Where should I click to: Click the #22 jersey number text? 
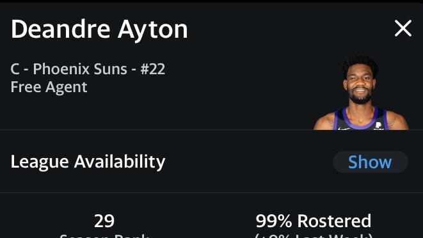click(x=153, y=69)
